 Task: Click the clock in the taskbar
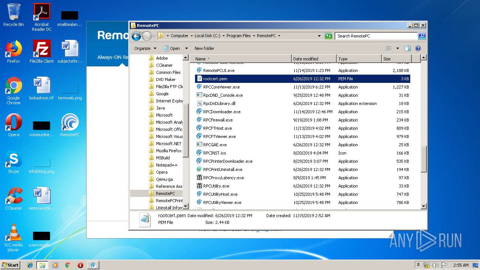461,265
